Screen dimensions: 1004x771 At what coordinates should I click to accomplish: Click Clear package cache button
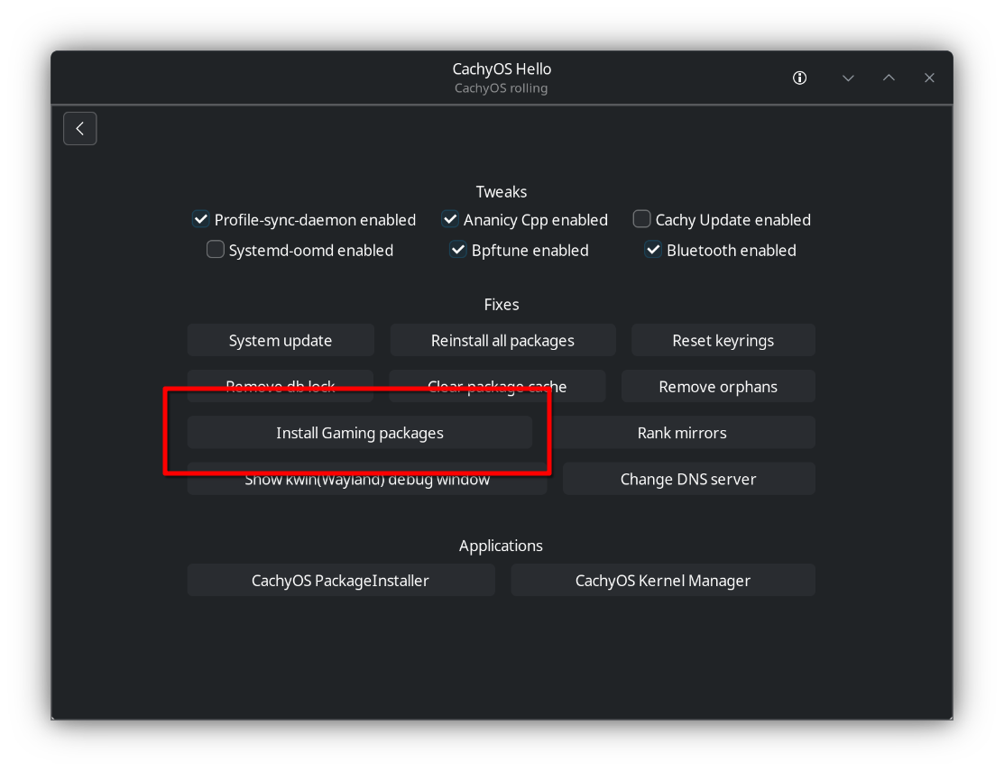pyautogui.click(x=497, y=386)
